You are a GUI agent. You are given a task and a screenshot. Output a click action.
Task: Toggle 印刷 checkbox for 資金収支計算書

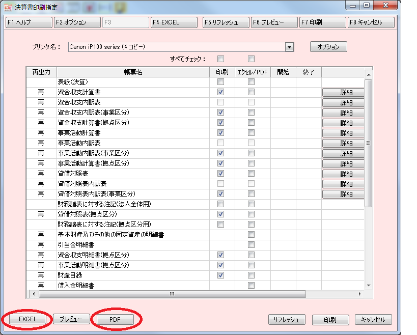coord(220,92)
